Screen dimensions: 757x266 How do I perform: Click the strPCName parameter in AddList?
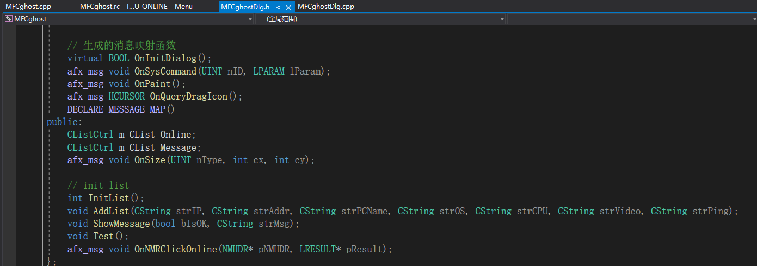point(364,211)
